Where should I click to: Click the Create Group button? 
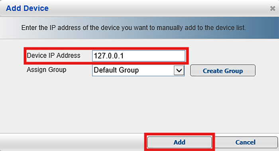point(223,71)
